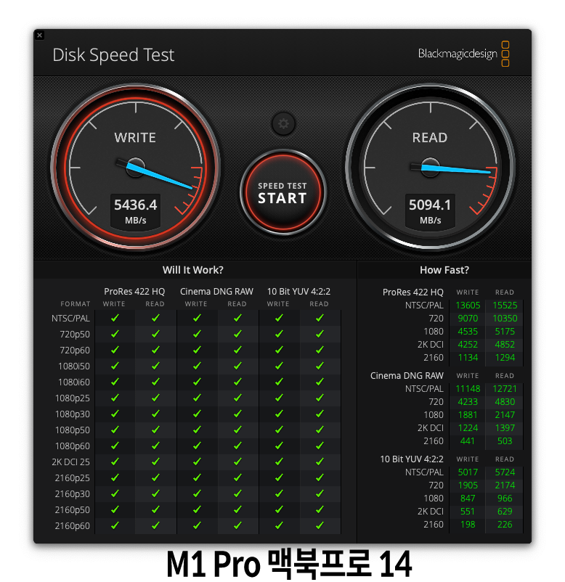Click ProRes NTSC/PAL write value 13605
The image size is (565, 582).
468,305
